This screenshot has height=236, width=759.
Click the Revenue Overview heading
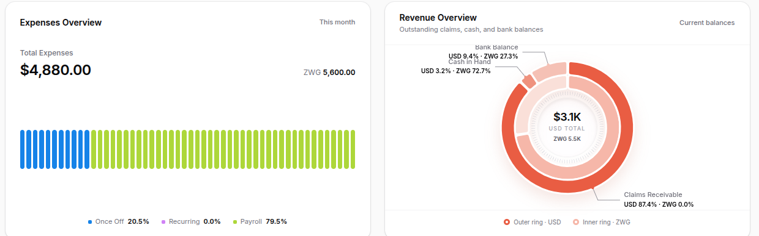[438, 18]
